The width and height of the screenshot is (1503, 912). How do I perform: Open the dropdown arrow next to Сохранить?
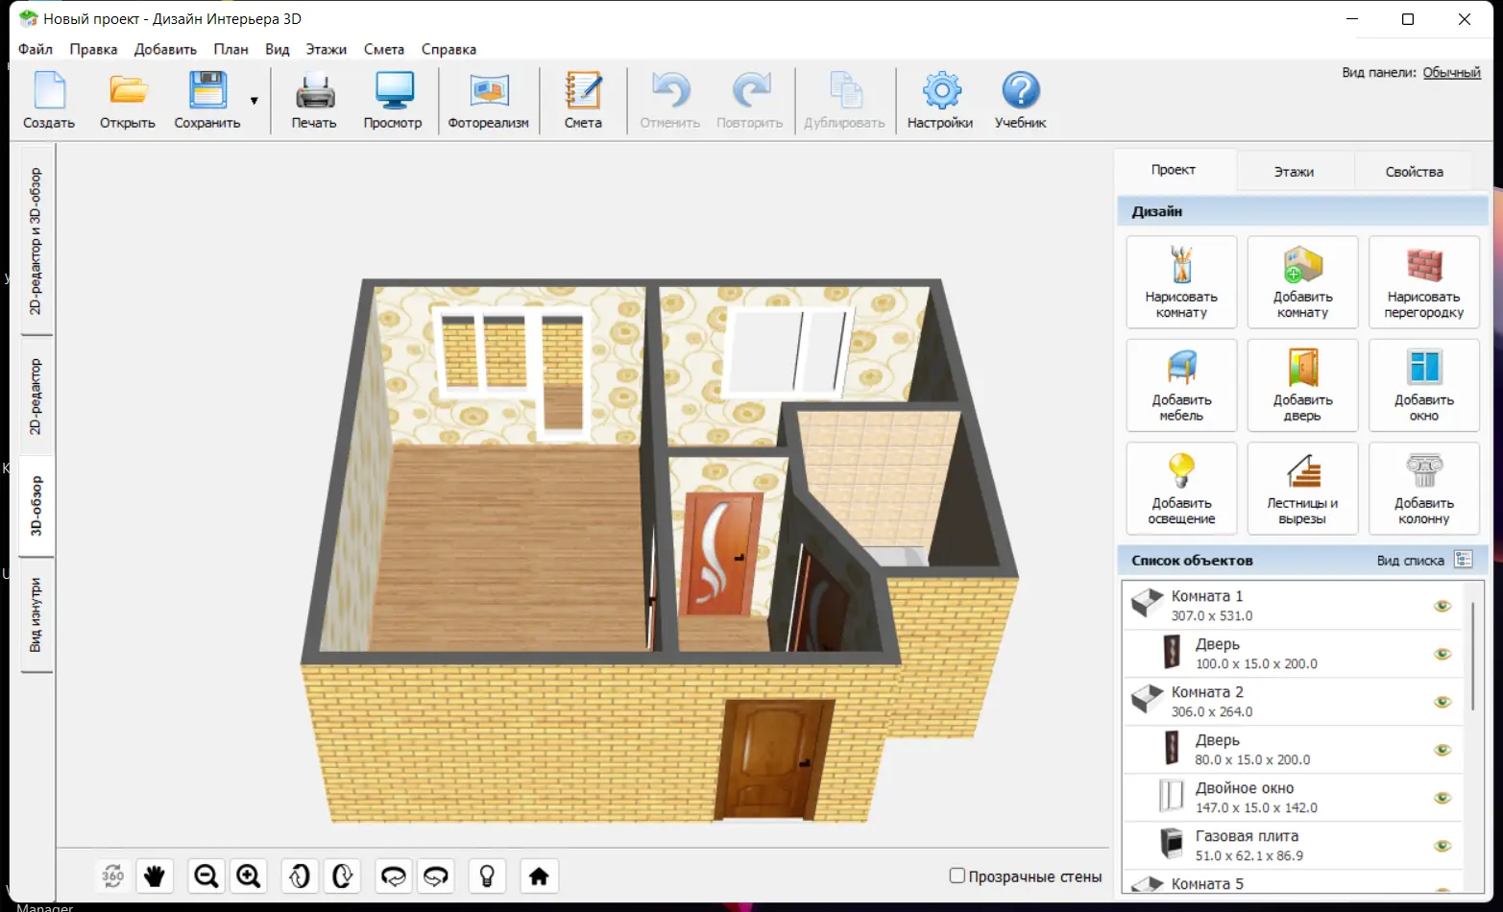[x=255, y=101]
